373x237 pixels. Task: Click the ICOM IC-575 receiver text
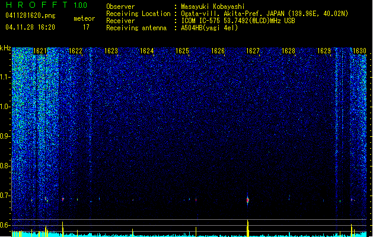[x=238, y=21]
